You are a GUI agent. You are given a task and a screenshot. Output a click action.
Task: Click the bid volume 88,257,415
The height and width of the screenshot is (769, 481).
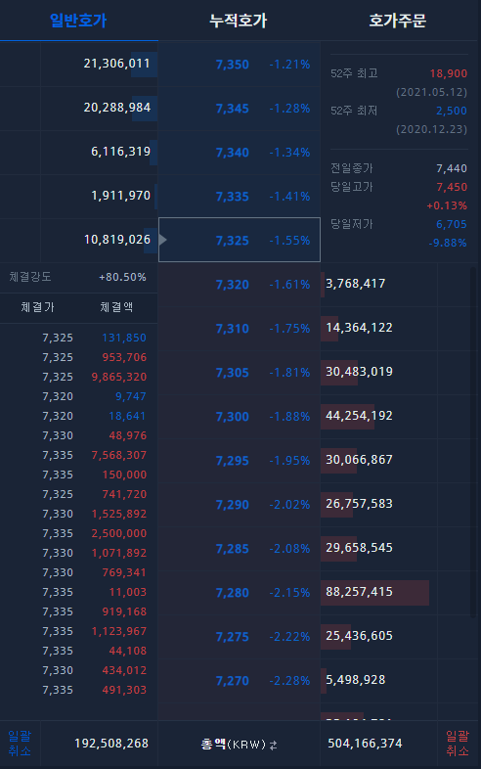359,593
